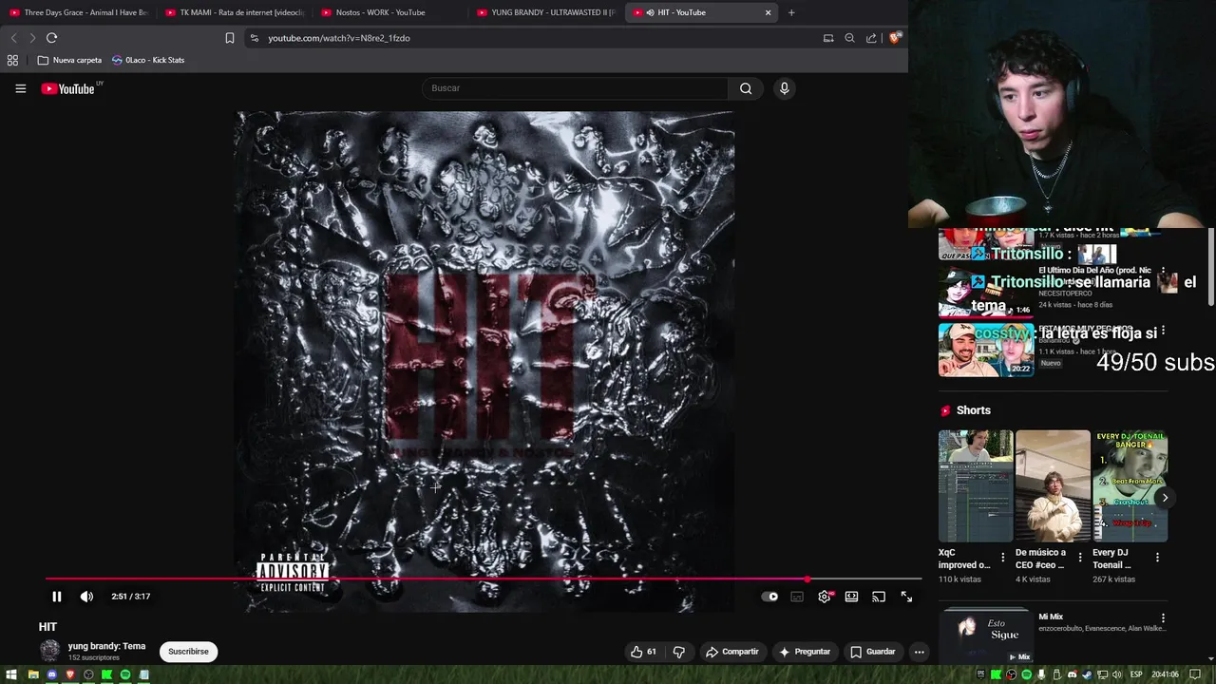Image resolution: width=1216 pixels, height=684 pixels.
Task: Open options menu for Mi Mix
Action: pyautogui.click(x=1163, y=618)
